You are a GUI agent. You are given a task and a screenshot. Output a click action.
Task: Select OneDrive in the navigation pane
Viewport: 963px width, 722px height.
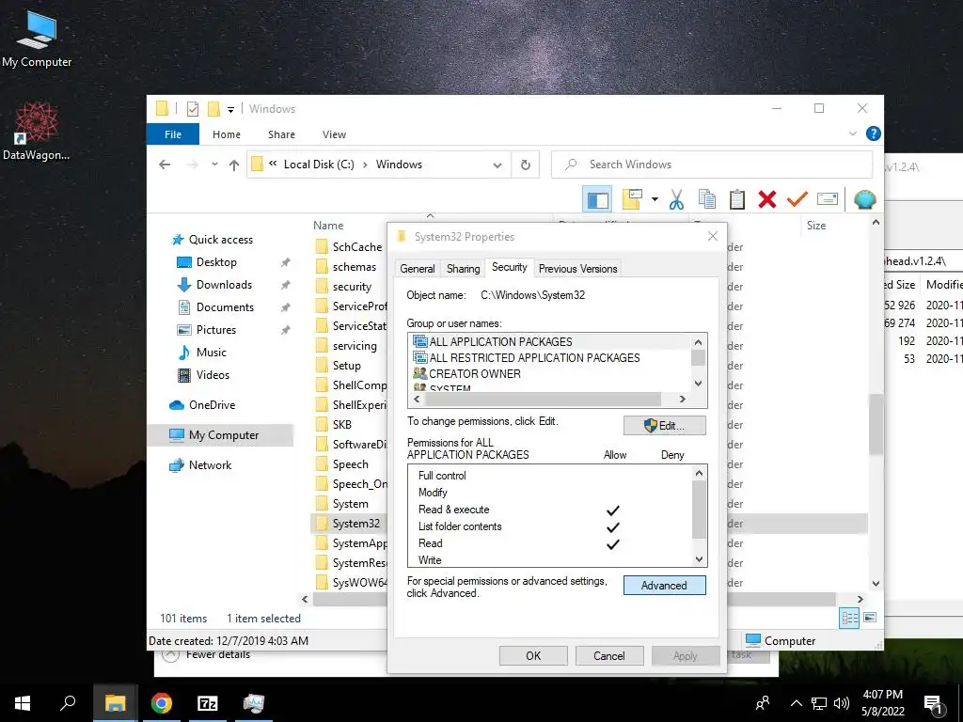212,405
